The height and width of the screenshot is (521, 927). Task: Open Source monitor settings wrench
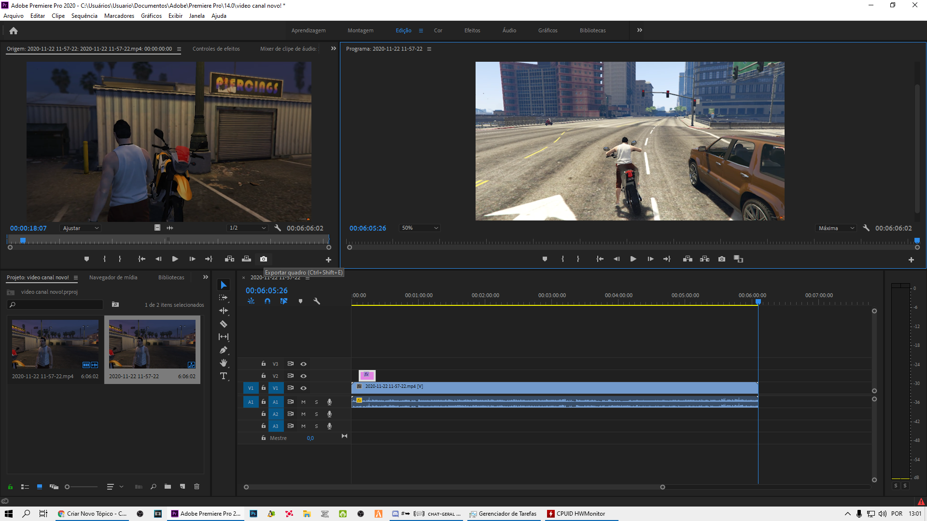278,228
